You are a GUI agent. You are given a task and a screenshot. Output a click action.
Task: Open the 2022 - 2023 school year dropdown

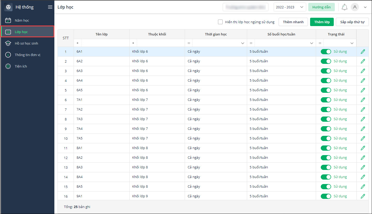click(290, 7)
